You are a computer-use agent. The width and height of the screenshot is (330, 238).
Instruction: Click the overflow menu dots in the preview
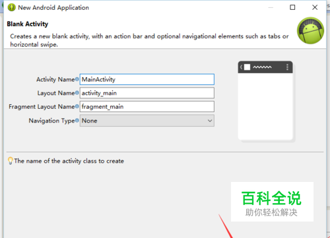click(x=287, y=67)
